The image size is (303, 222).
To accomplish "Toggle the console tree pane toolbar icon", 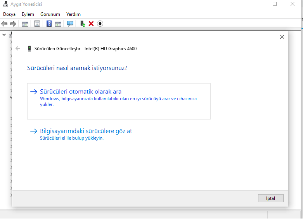I will [x=25, y=24].
